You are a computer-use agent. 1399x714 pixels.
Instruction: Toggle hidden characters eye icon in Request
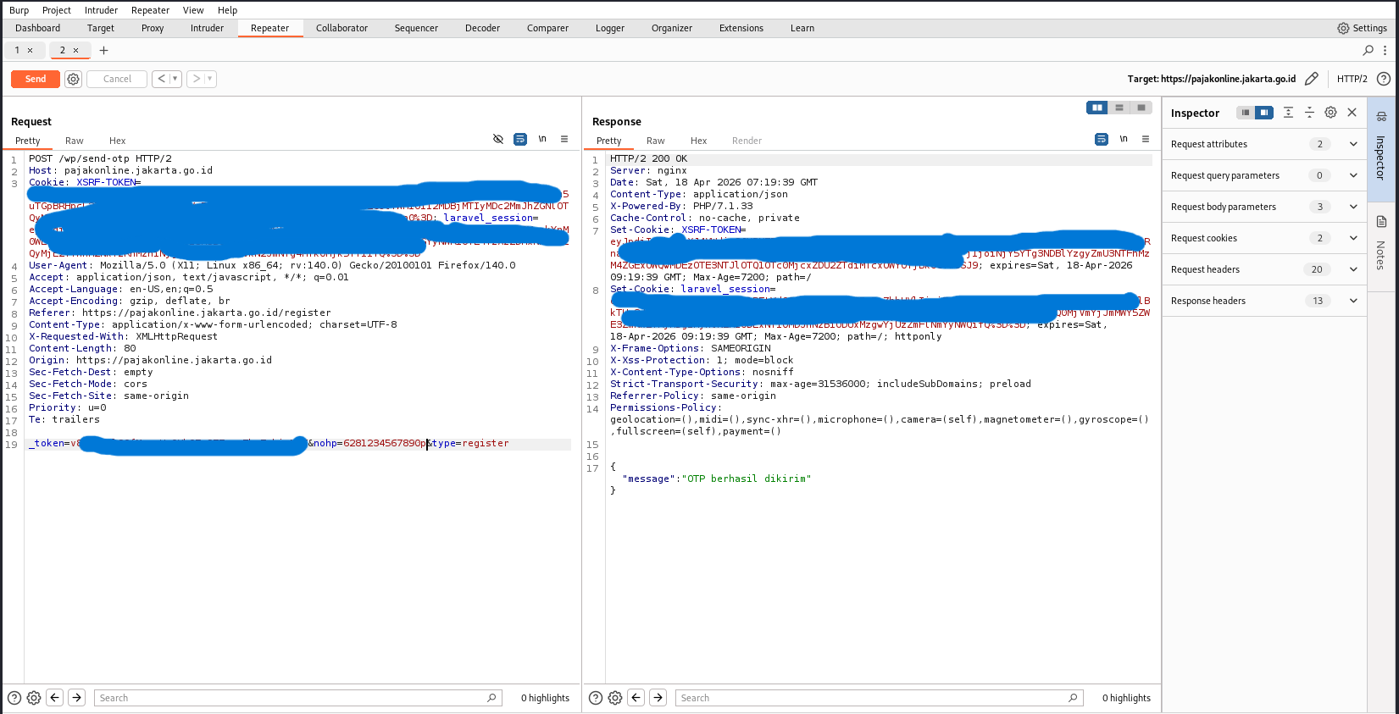[498, 139]
